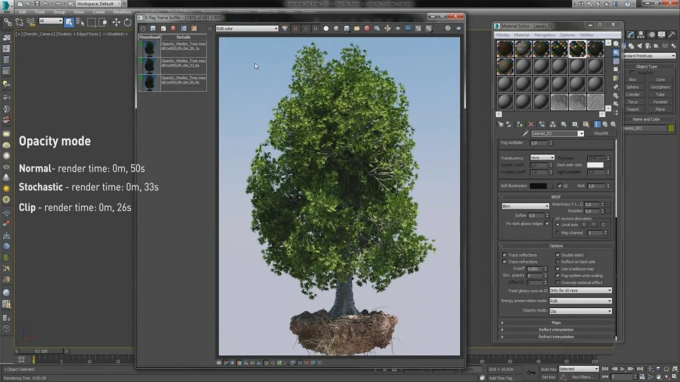
Task: Click the teapot render icon in frame buffer
Action: pos(458,28)
